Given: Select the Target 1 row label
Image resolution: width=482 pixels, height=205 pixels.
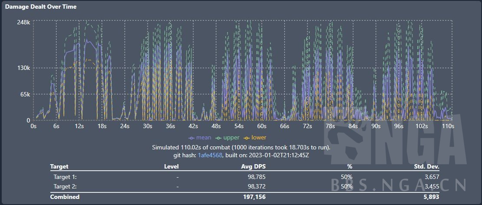Looking at the screenshot, I should pos(65,177).
